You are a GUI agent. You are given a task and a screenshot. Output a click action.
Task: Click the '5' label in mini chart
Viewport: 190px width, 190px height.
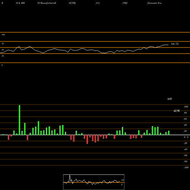[122, 185]
